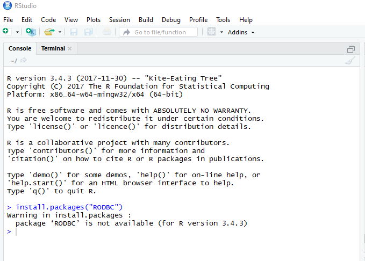Click the Save All documents icon
The image size is (365, 261).
coord(89,32)
